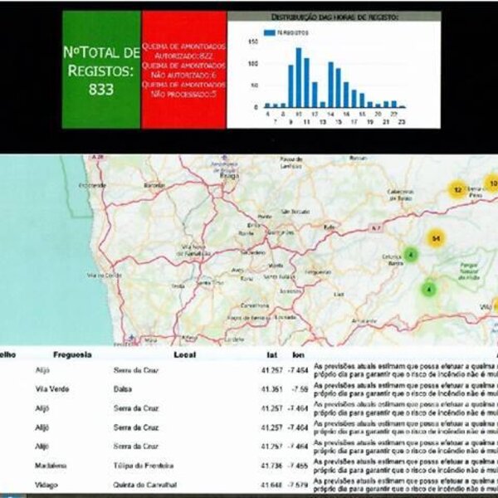The image size is (498, 498).
Task: Click the green Nº Total de Registos tile
Action: (100, 70)
